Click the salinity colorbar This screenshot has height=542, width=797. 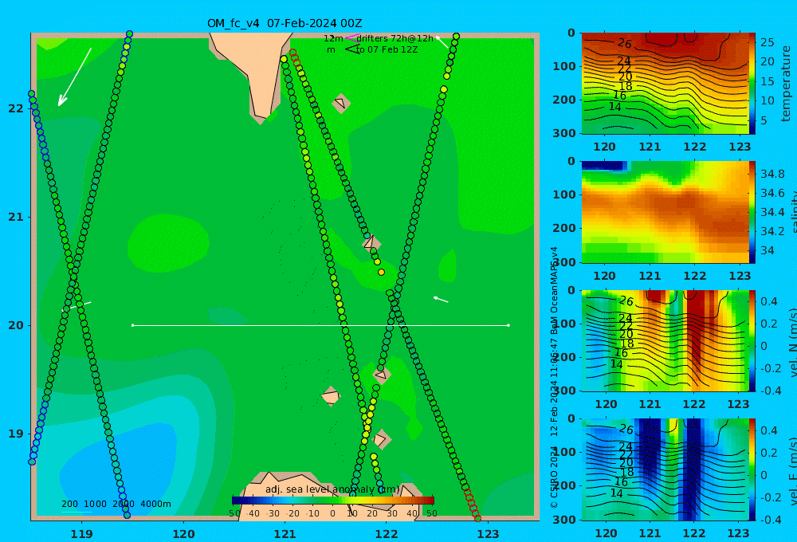click(x=752, y=212)
